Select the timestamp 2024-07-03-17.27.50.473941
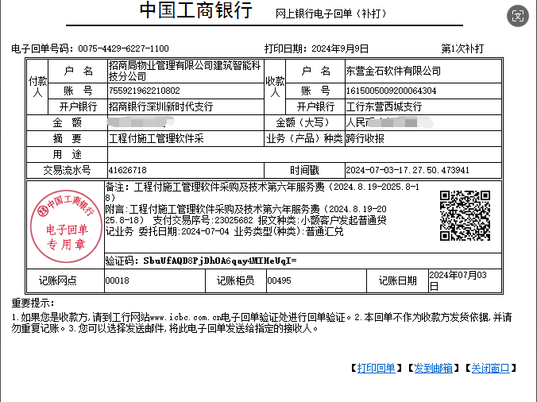The width and height of the screenshot is (537, 402). [408, 170]
